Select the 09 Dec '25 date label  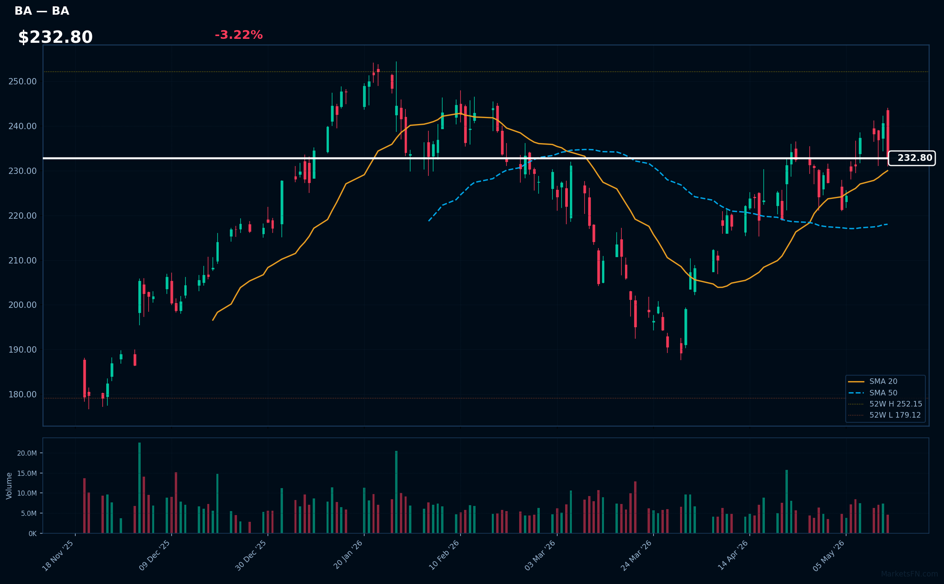point(155,555)
